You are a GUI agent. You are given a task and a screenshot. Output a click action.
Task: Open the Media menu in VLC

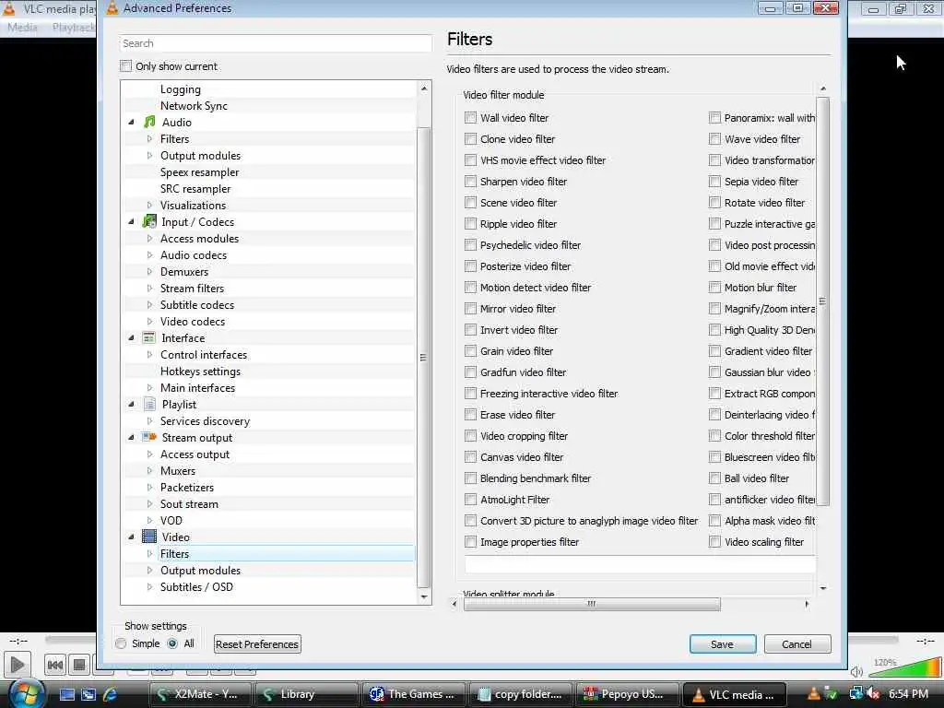[22, 27]
